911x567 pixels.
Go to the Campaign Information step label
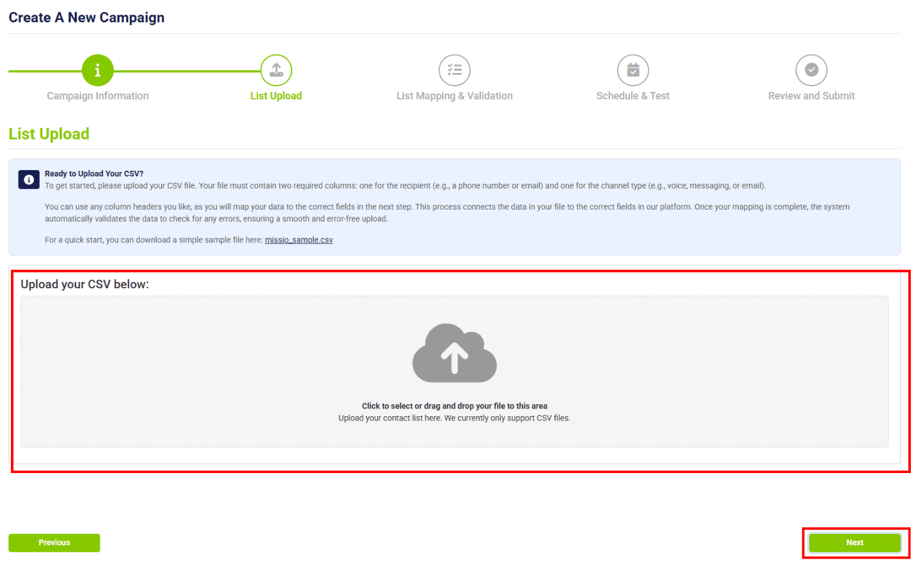[x=97, y=96]
